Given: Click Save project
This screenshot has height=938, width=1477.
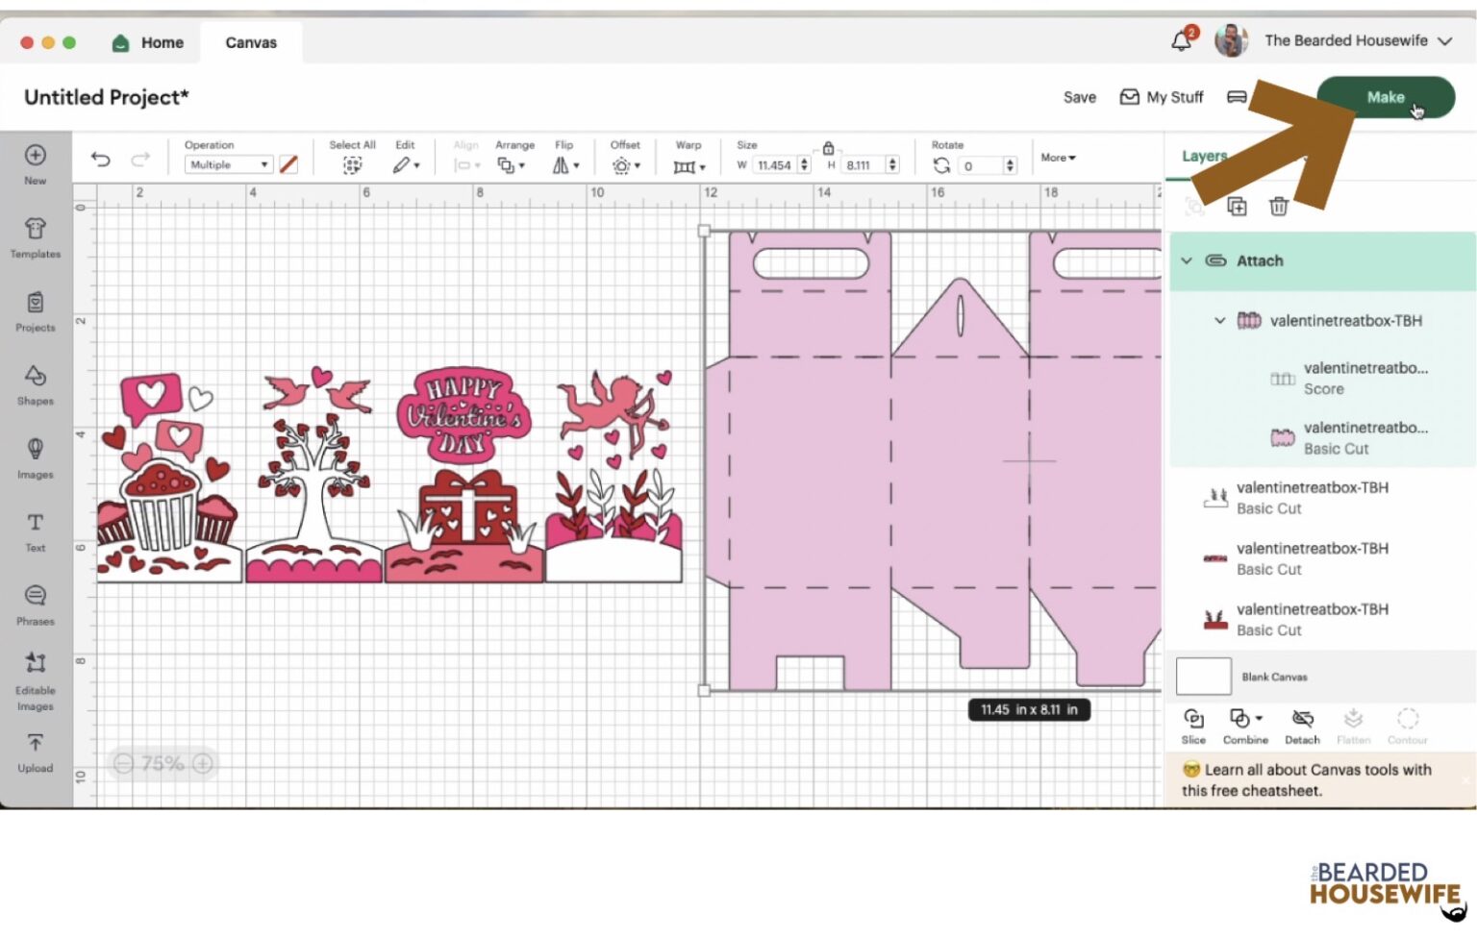Looking at the screenshot, I should [x=1079, y=97].
